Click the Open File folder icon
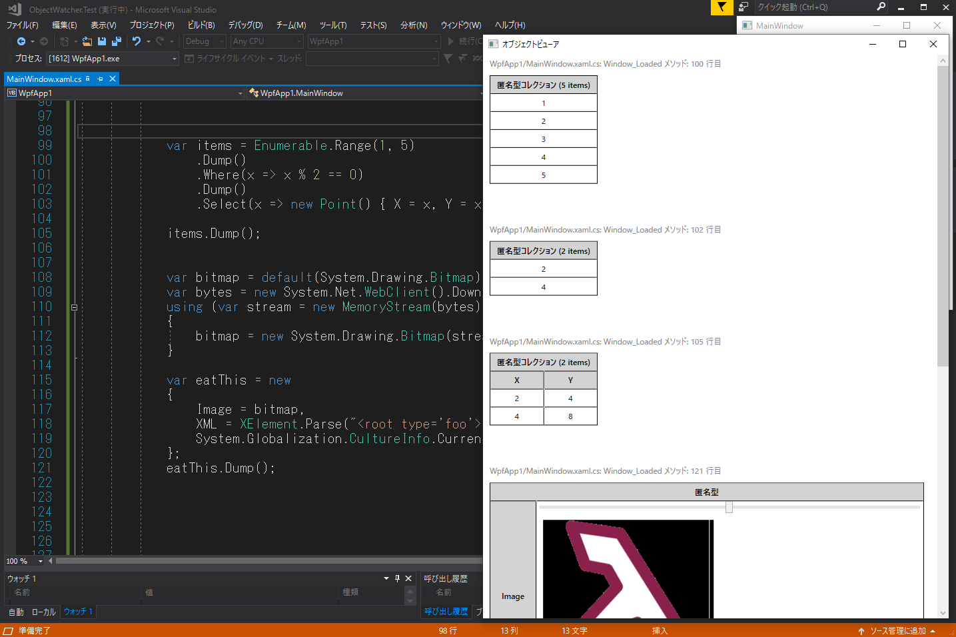 (x=87, y=41)
